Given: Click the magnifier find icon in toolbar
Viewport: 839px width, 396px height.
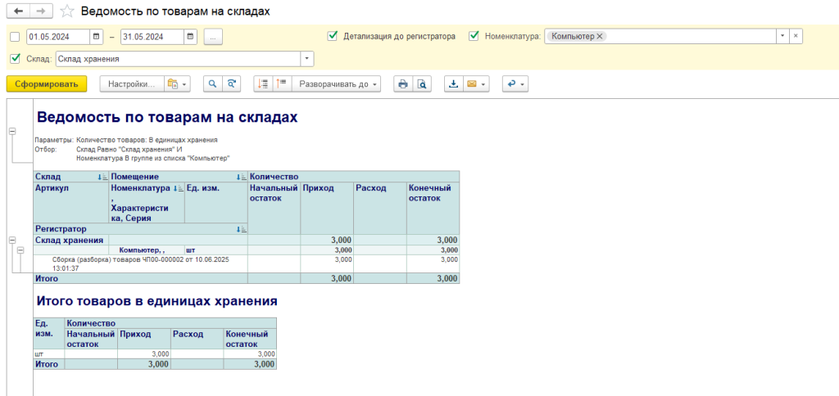Looking at the screenshot, I should pos(212,83).
